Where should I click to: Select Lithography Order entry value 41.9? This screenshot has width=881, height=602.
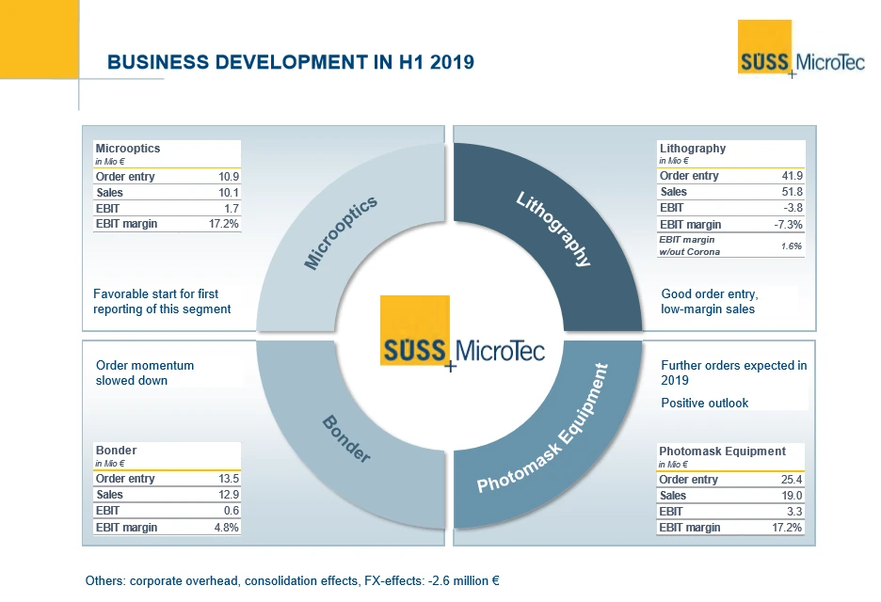point(791,176)
